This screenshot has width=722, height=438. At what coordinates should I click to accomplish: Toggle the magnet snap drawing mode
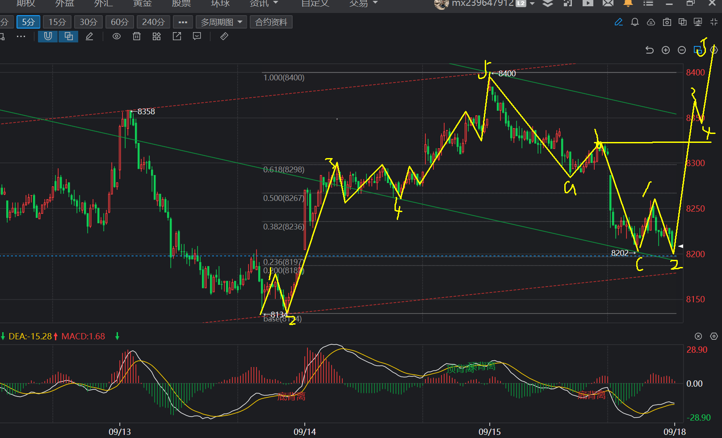tap(48, 36)
